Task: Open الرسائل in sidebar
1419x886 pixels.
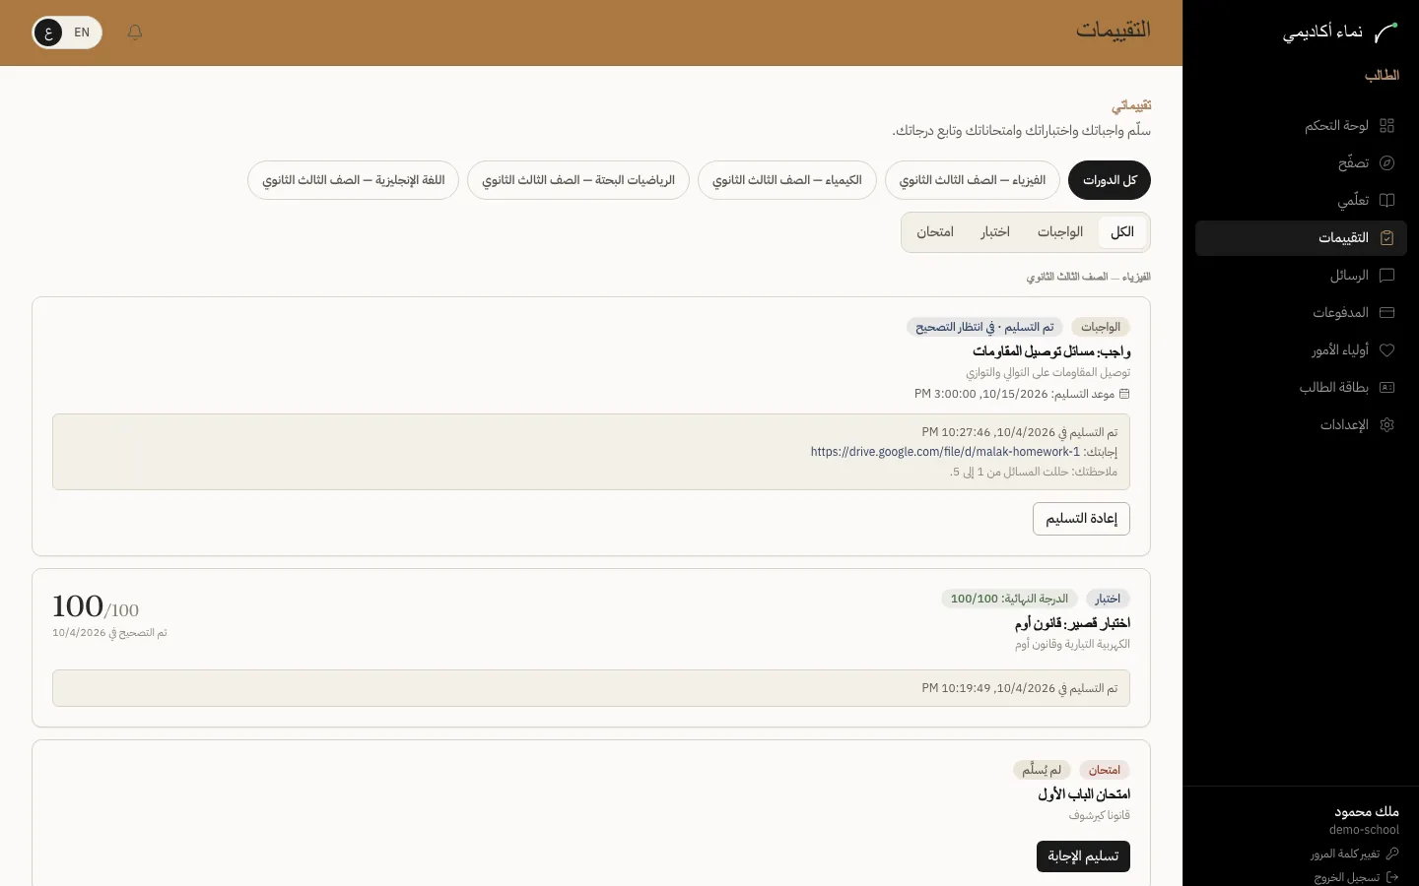Action: point(1301,276)
